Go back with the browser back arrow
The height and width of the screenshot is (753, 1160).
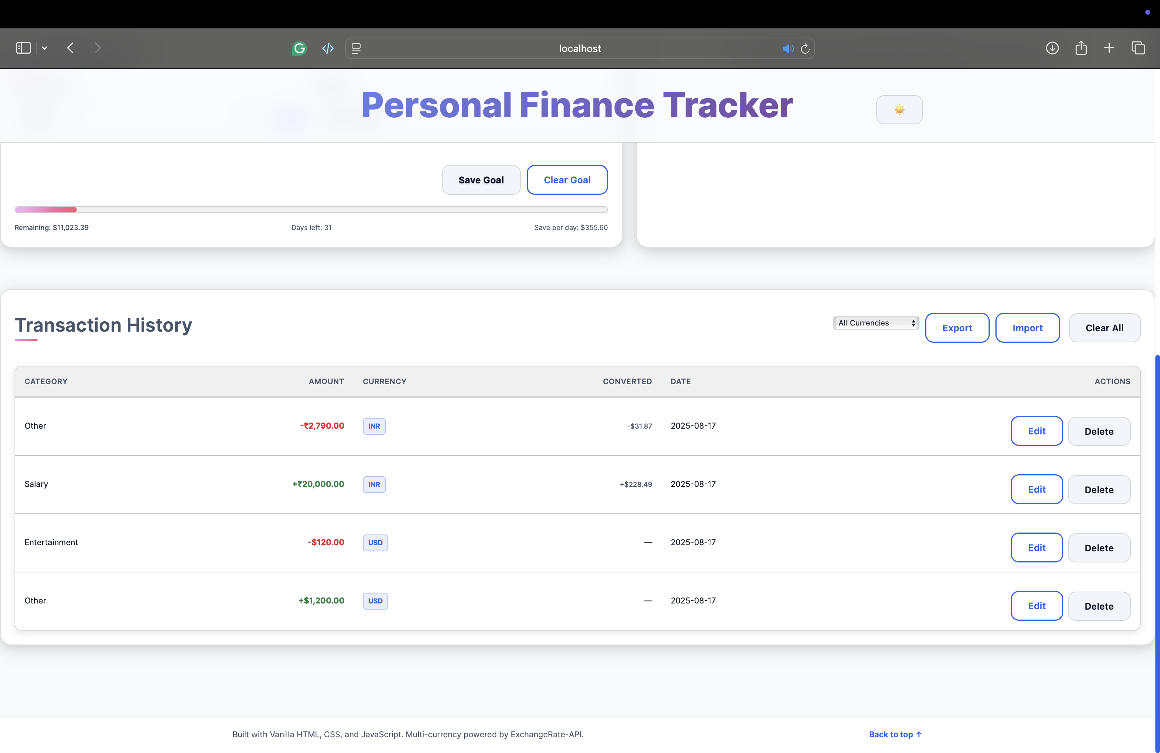tap(71, 48)
